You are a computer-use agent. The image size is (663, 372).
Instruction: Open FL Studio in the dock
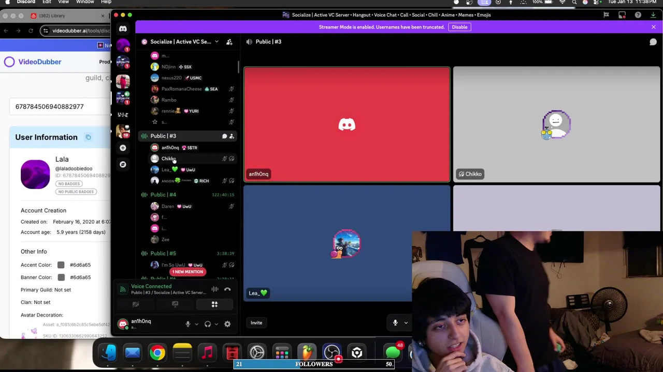click(307, 353)
